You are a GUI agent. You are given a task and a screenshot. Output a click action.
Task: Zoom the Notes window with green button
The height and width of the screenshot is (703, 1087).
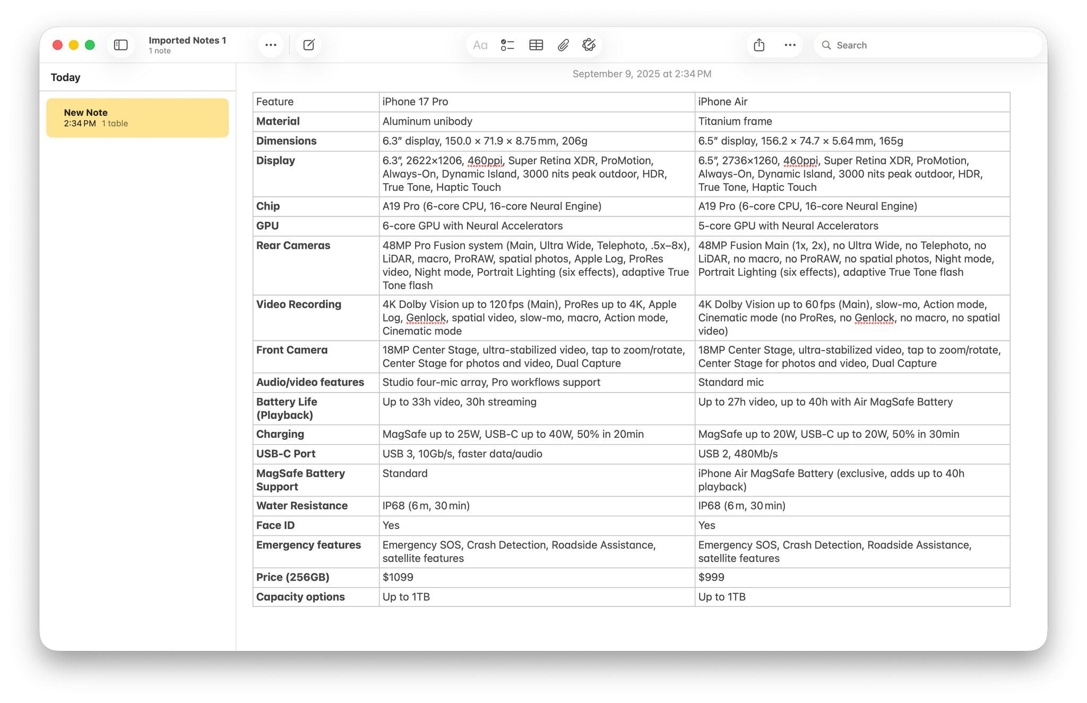[x=90, y=45]
